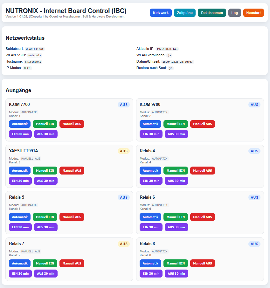Screen dimensions: 270x288
Task: Open the Zeitpläne page
Action: (185, 13)
